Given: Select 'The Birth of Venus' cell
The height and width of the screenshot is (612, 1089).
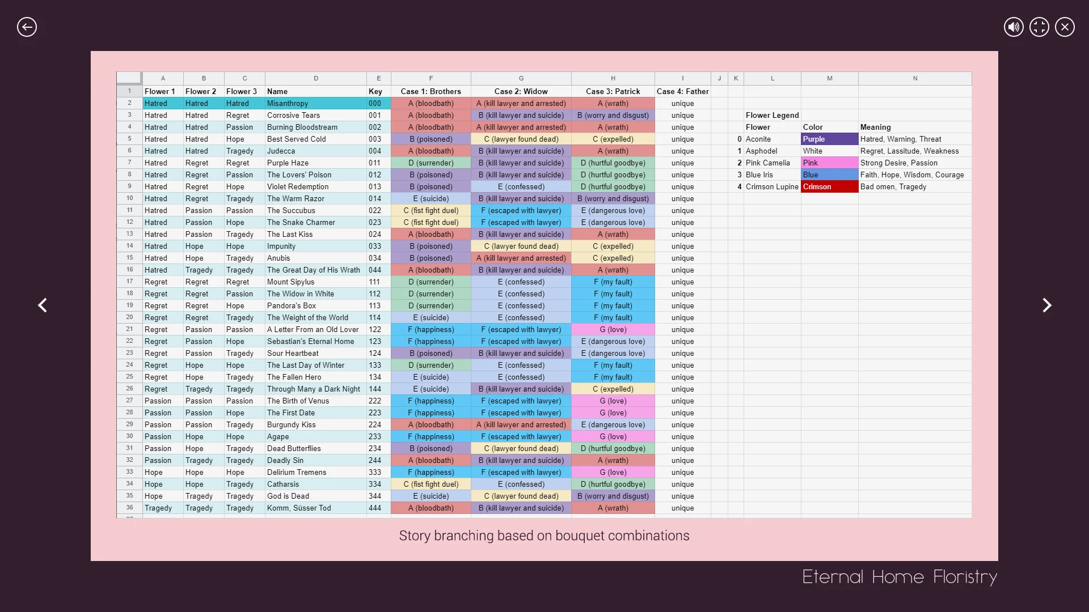Looking at the screenshot, I should coord(315,401).
